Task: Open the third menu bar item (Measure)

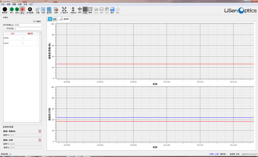Action: pos(14,4)
